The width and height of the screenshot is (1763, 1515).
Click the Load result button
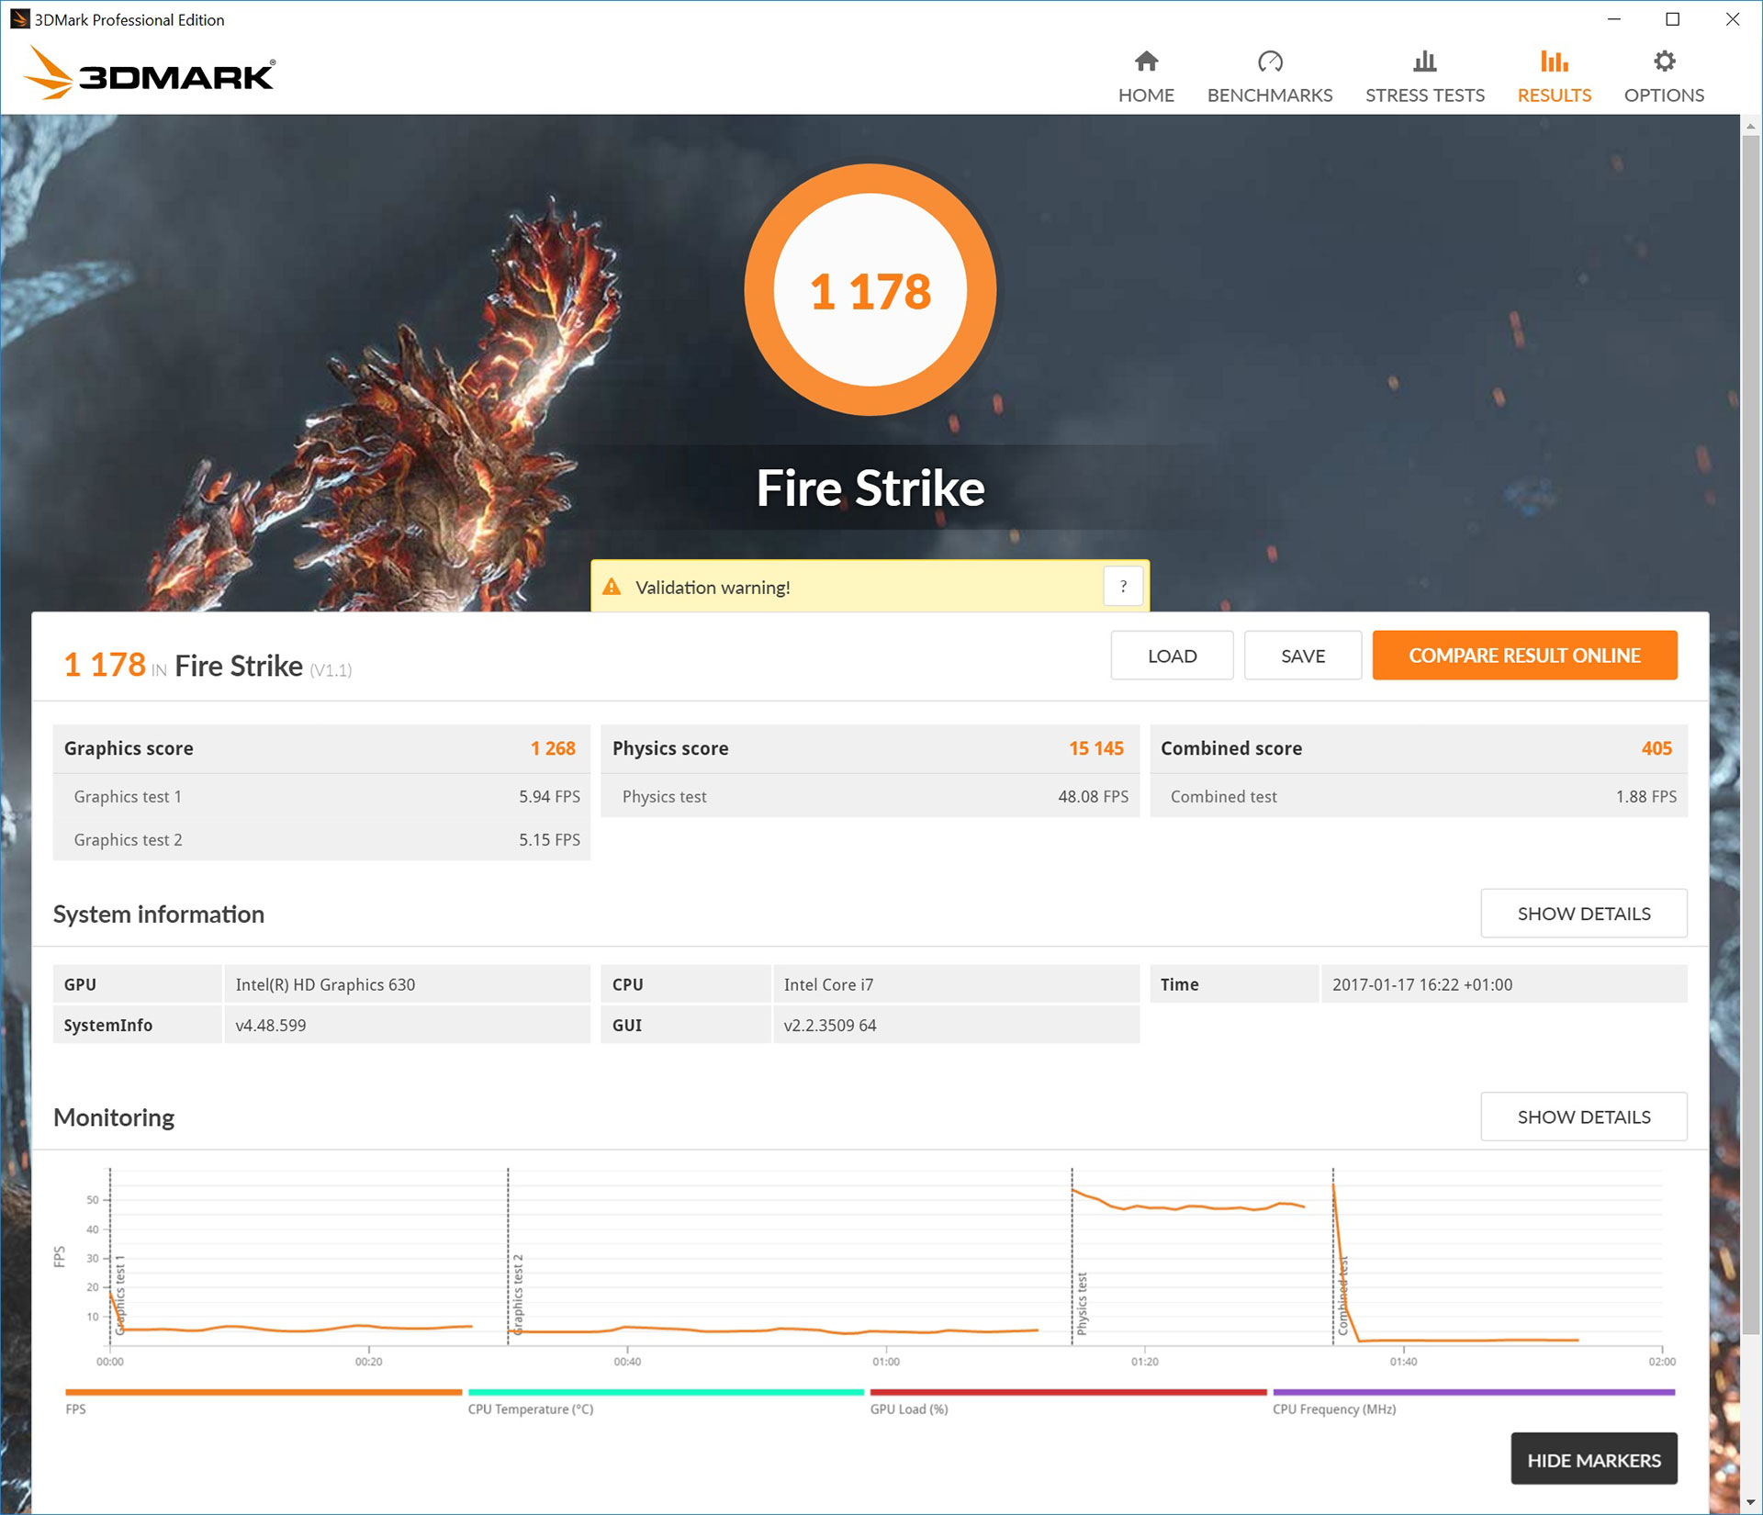[x=1172, y=656]
